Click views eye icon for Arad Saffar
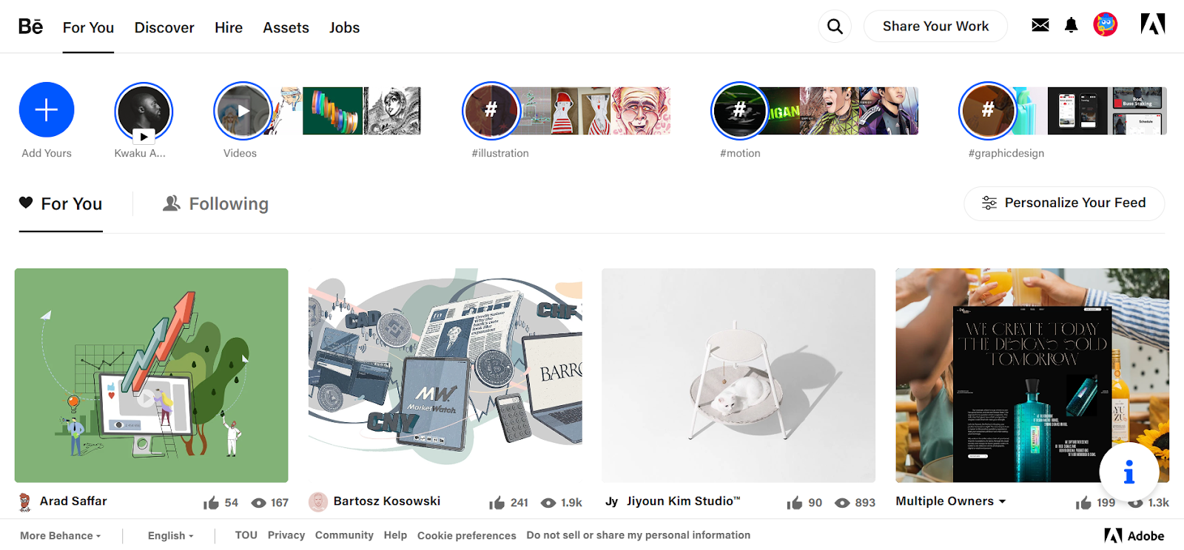This screenshot has width=1184, height=550. (258, 503)
